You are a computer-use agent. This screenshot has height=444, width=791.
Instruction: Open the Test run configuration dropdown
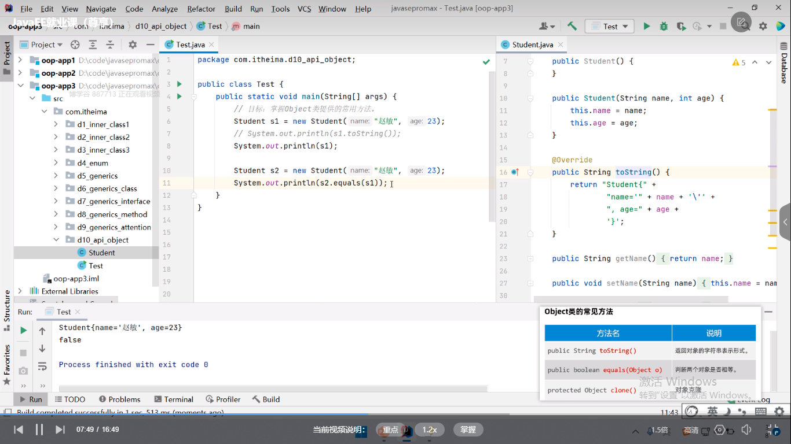pos(609,26)
